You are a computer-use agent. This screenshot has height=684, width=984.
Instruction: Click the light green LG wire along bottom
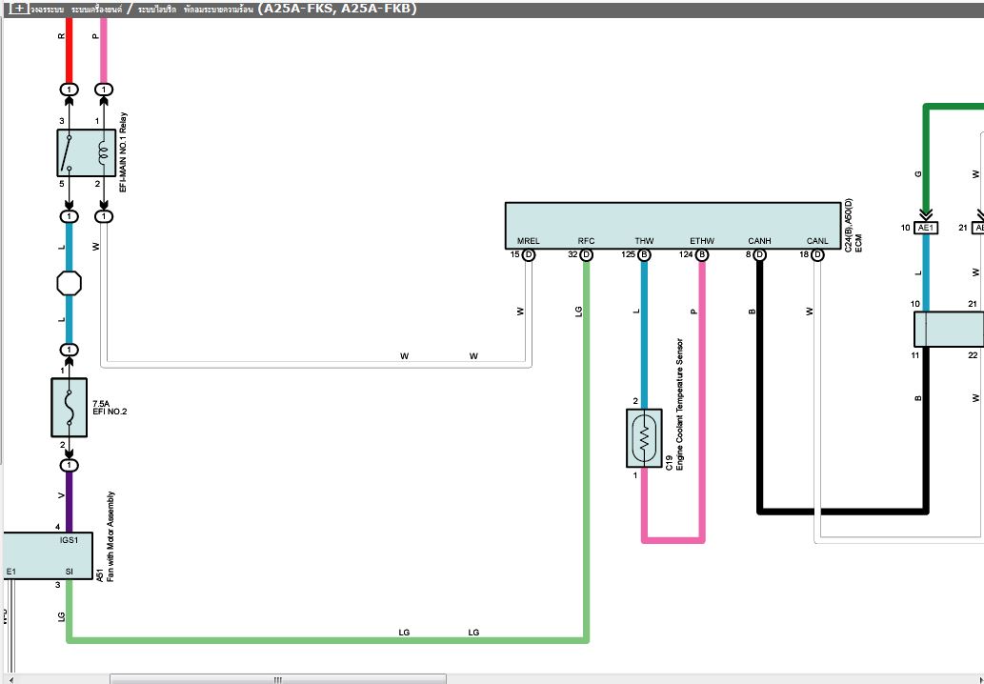click(324, 639)
